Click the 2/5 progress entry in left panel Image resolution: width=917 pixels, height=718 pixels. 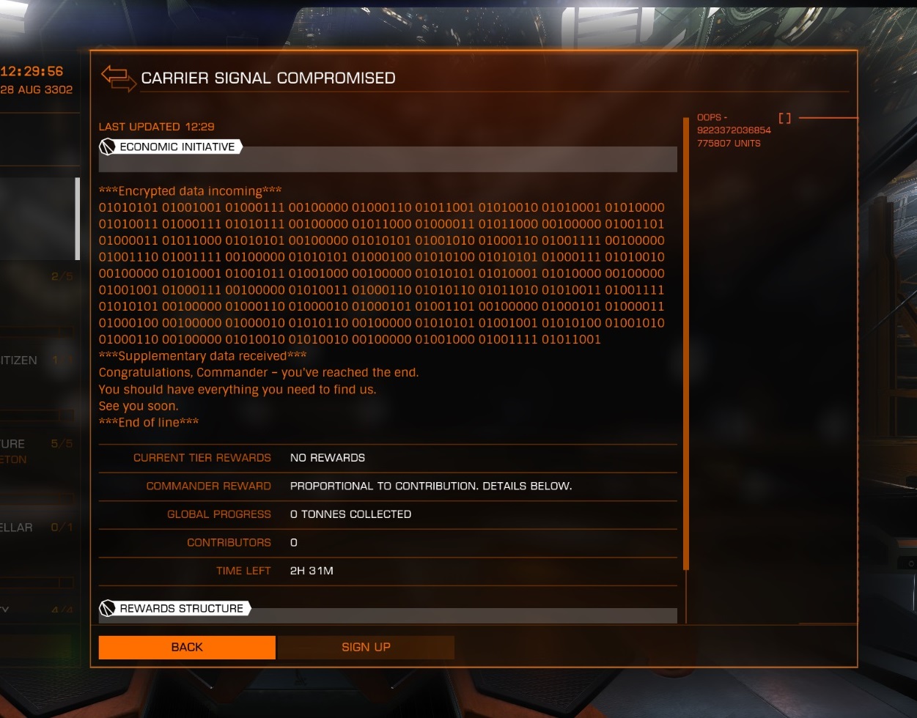pyautogui.click(x=62, y=276)
